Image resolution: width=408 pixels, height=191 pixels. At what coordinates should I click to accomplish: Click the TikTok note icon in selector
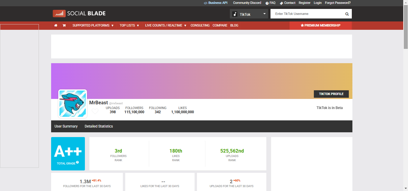coord(235,14)
